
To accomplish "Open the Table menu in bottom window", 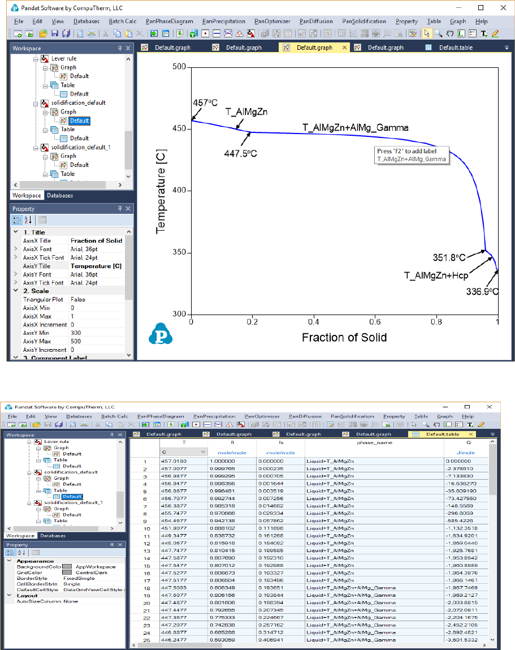I will coord(421,416).
